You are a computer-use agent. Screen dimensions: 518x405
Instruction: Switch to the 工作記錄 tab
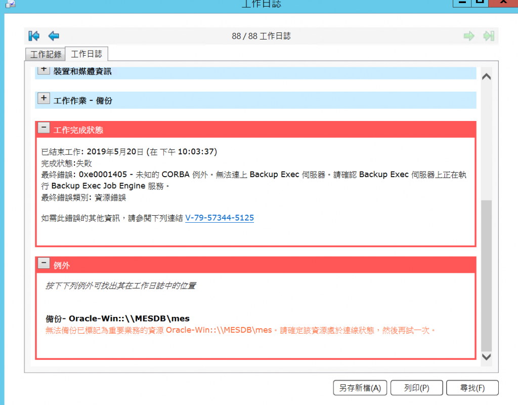[46, 54]
